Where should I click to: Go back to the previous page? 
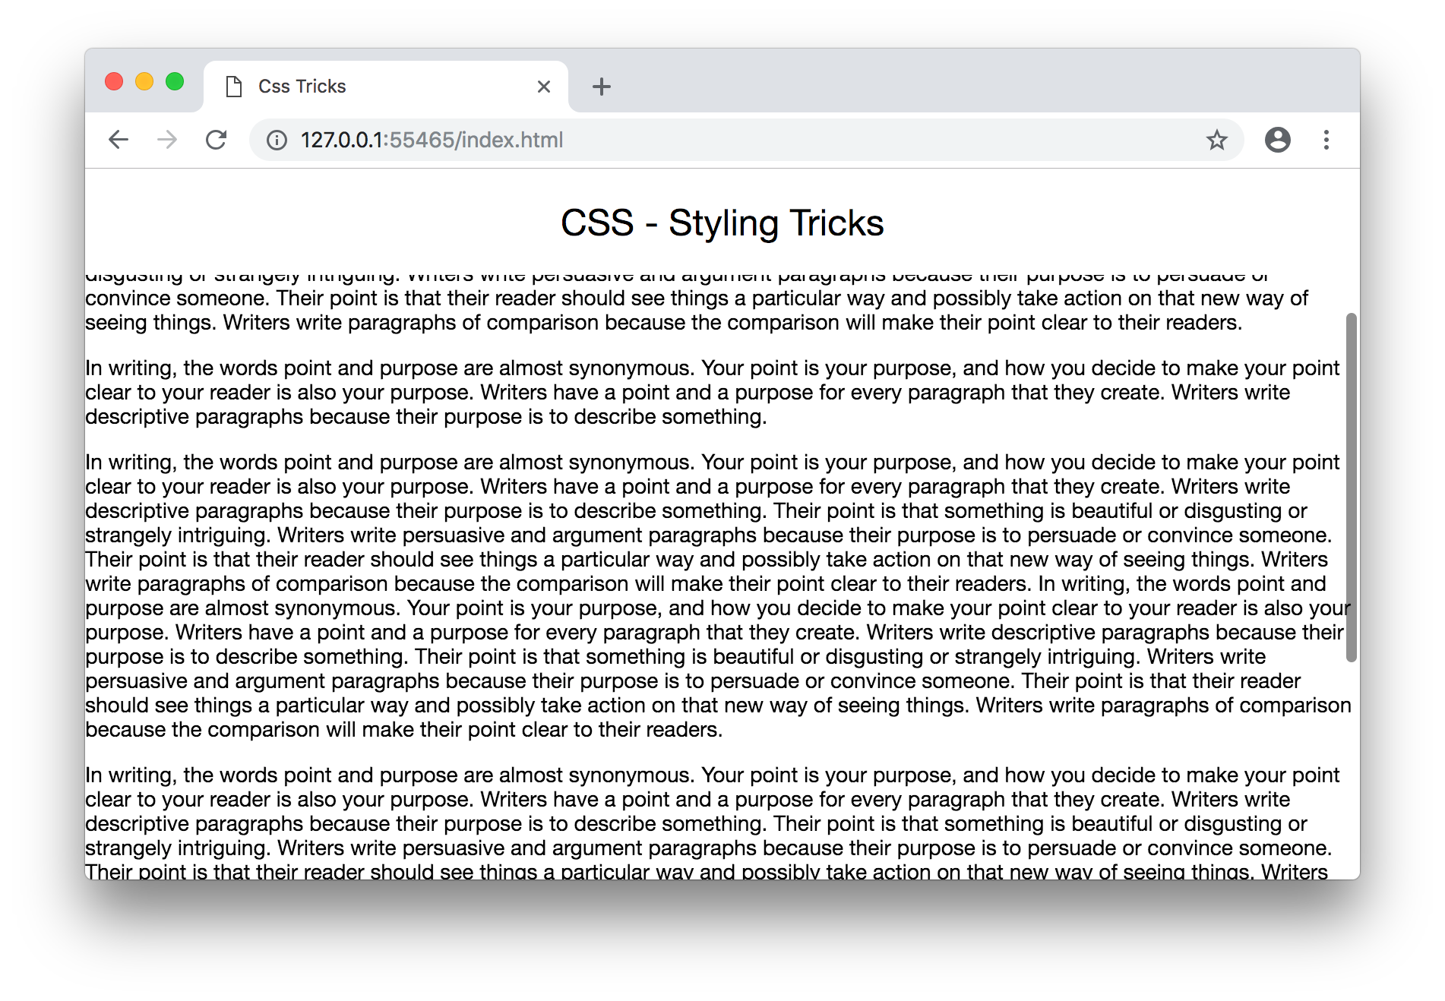118,140
